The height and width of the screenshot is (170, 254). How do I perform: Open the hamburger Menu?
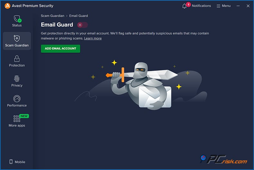[x=223, y=6]
